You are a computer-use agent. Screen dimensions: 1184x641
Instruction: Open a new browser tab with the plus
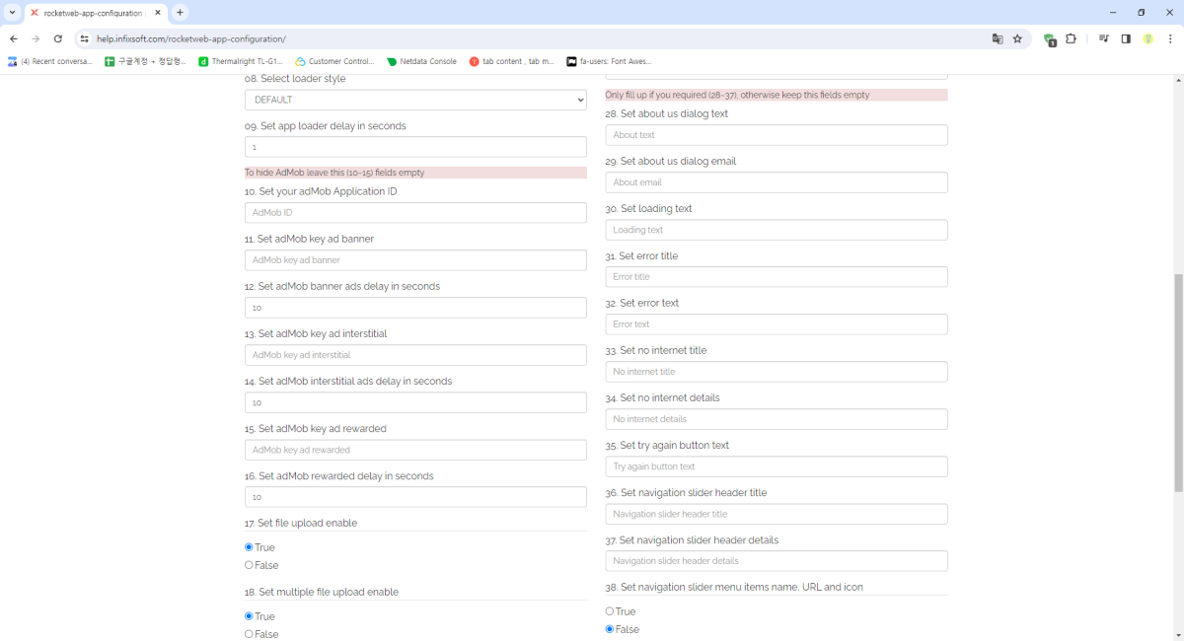point(180,13)
